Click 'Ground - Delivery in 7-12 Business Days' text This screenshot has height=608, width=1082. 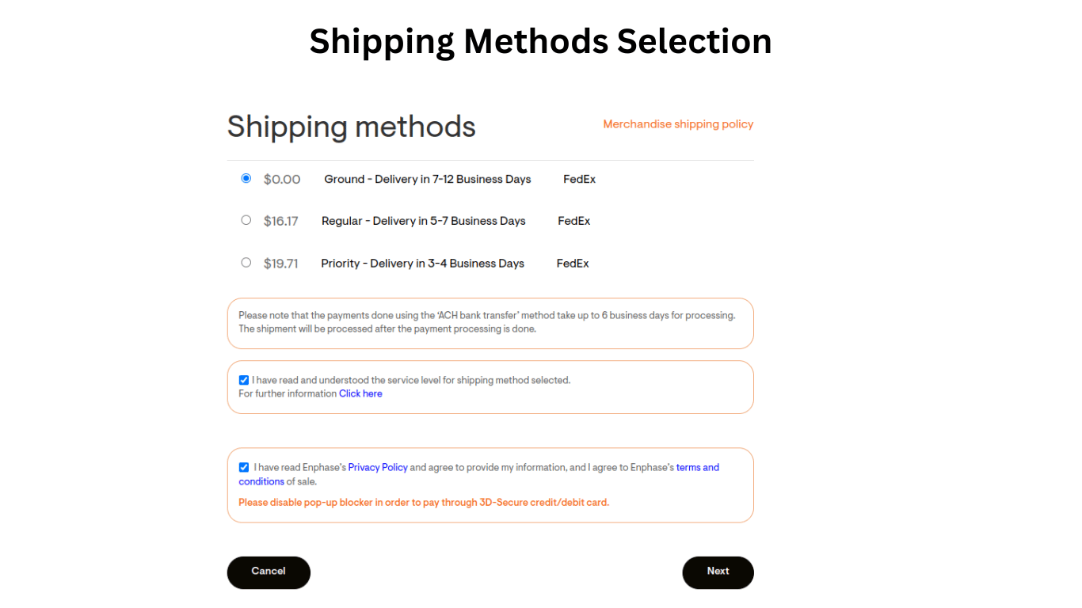[x=428, y=180]
